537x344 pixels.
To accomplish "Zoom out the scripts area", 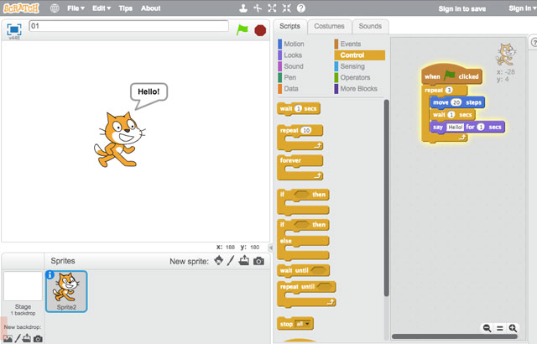I will click(487, 328).
